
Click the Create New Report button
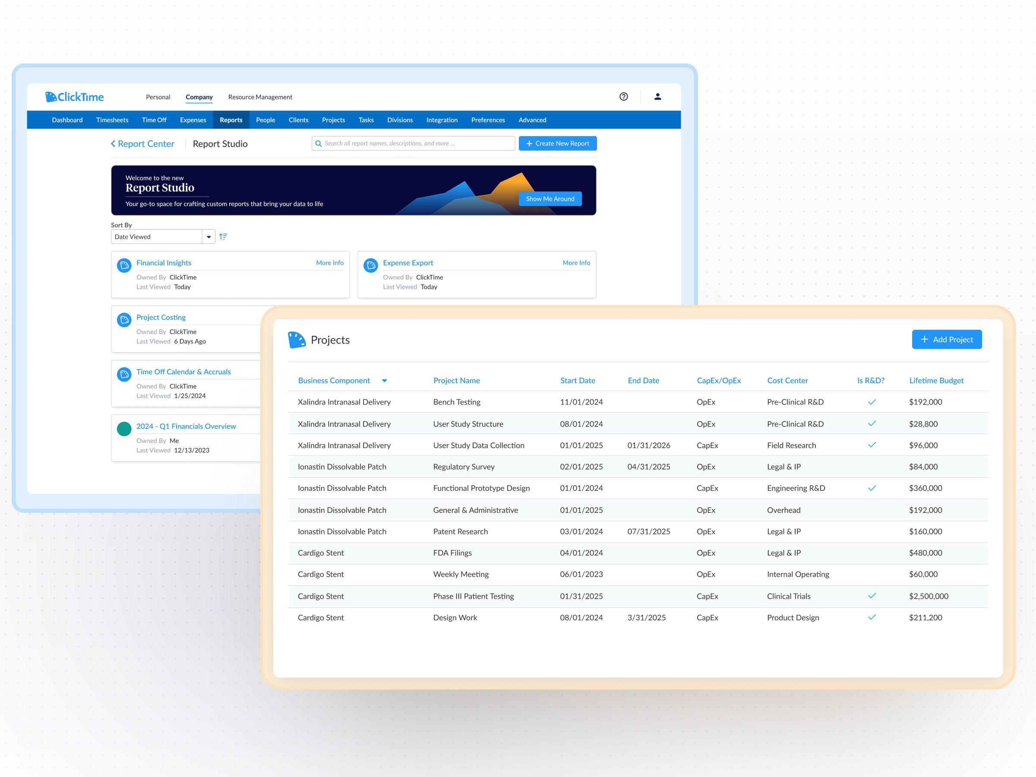click(x=557, y=143)
